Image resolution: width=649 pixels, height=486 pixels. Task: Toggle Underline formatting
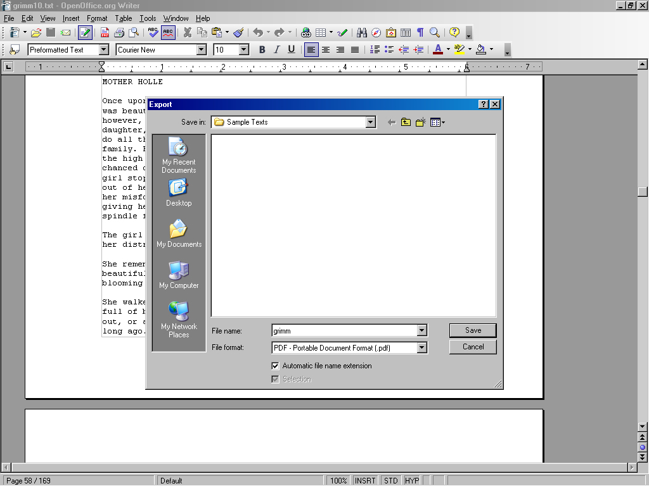point(292,50)
